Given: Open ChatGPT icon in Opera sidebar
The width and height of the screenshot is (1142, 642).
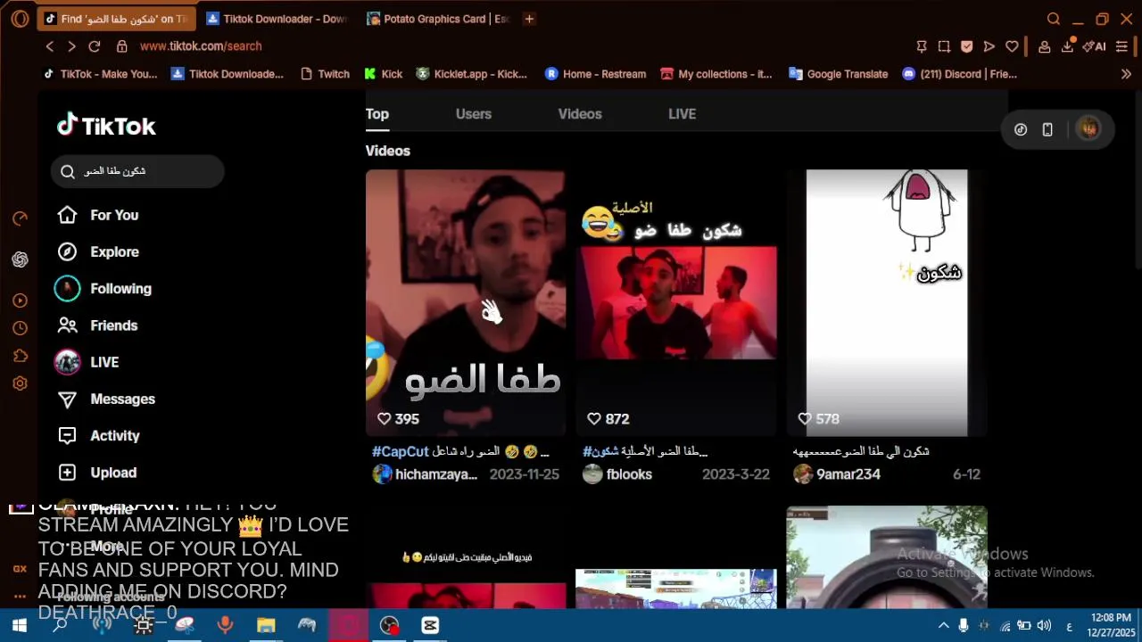Looking at the screenshot, I should click(x=20, y=259).
